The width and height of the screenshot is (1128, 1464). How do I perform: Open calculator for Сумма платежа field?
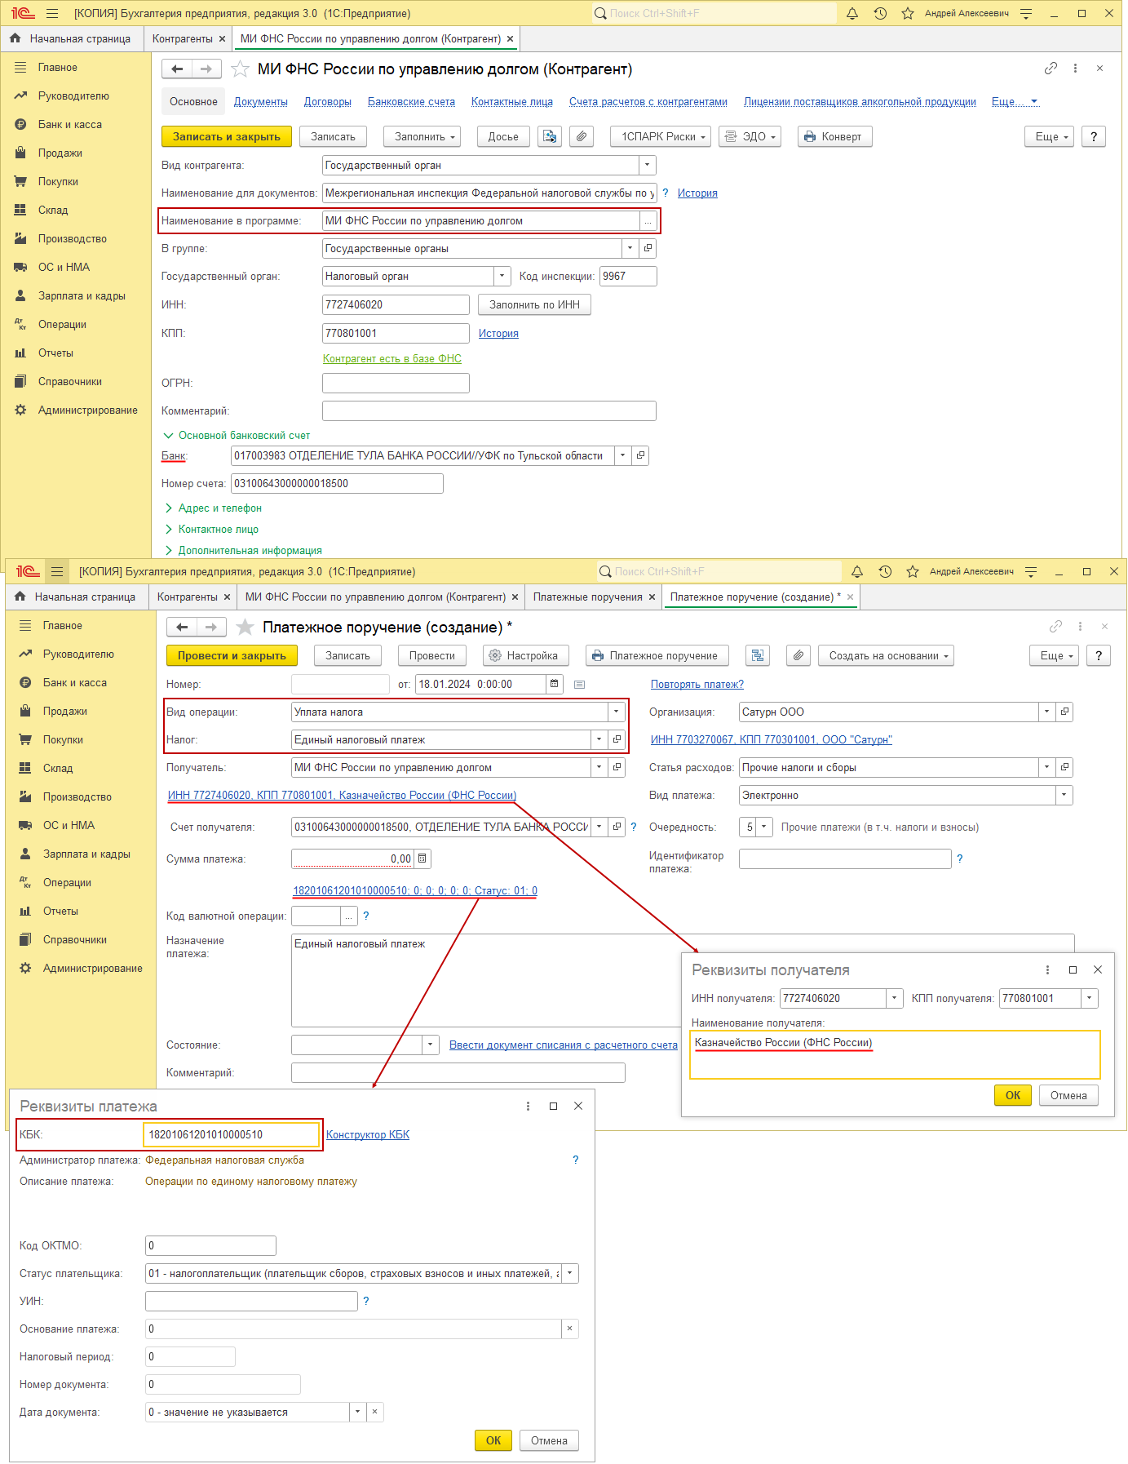(422, 859)
